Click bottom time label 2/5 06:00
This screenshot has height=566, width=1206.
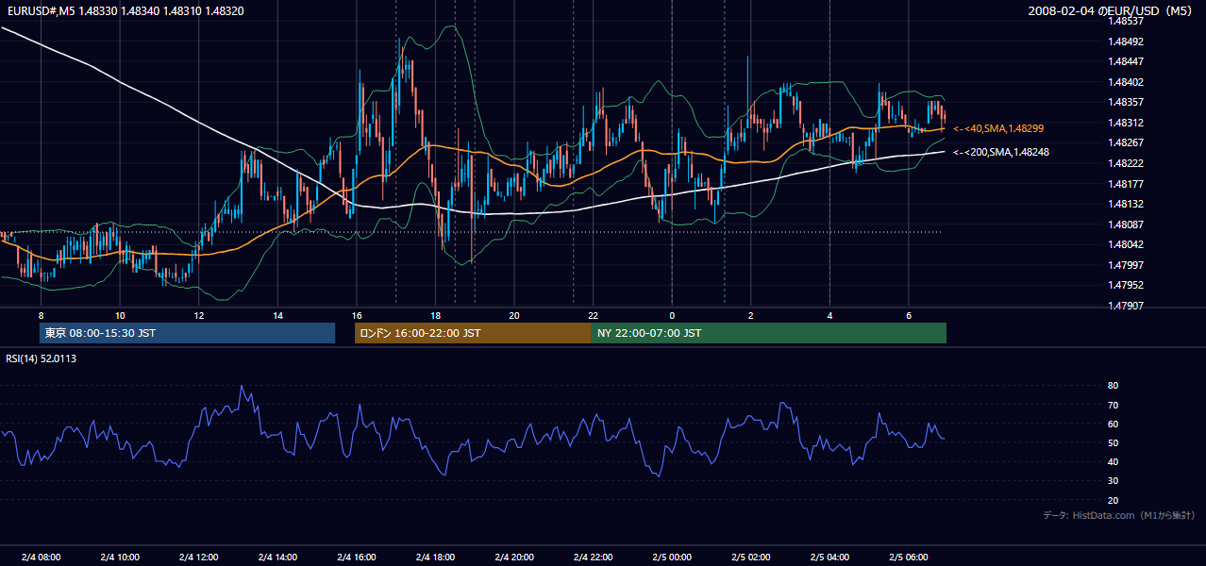pos(908,558)
